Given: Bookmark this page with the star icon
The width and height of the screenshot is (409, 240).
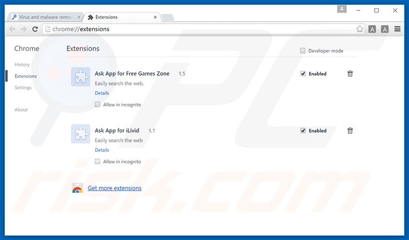Looking at the screenshot, I should [x=360, y=29].
